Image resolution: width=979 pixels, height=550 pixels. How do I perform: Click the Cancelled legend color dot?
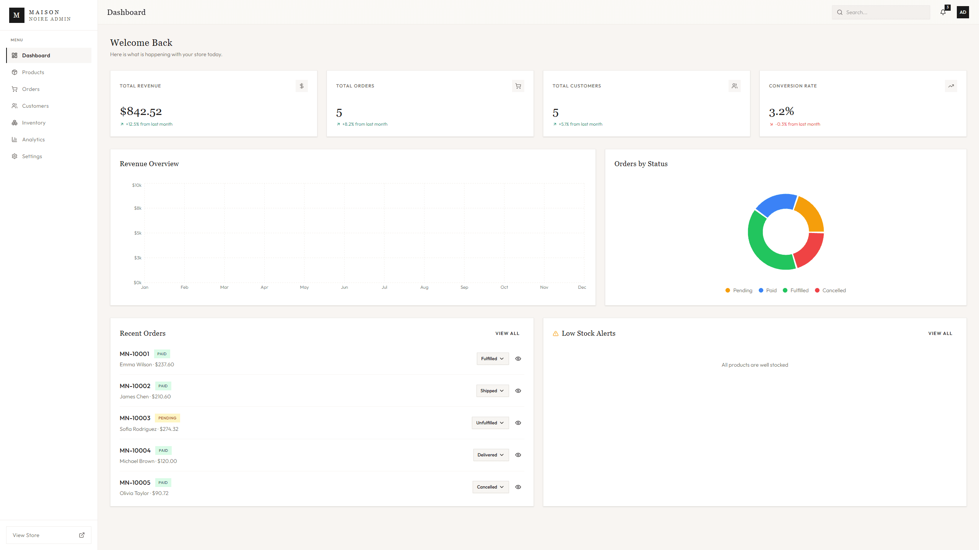(817, 290)
